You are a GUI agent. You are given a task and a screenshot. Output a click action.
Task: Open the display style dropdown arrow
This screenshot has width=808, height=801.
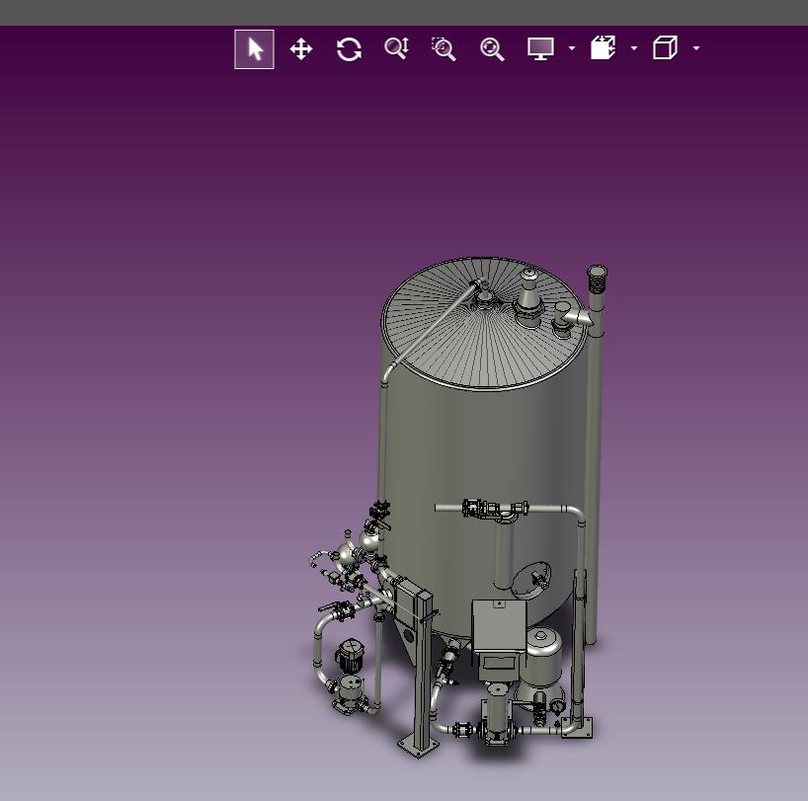click(572, 48)
